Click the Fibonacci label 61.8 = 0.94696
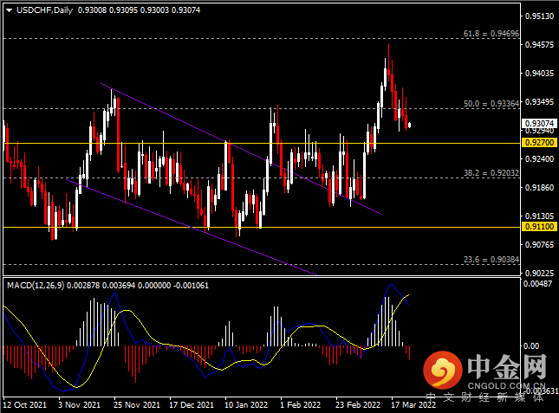Screen dimensions: 559x413 click(491, 34)
